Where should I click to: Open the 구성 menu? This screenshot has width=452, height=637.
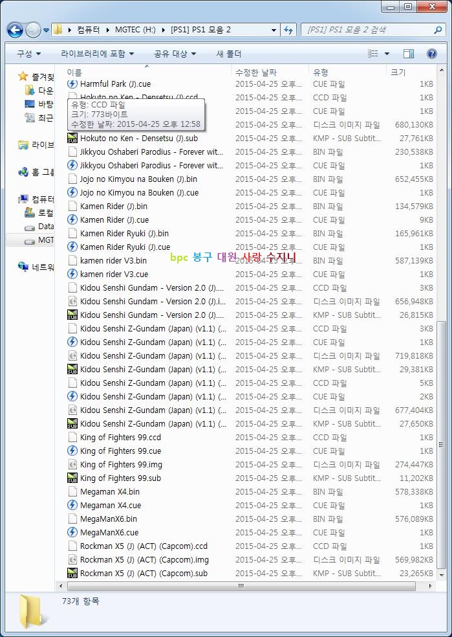point(29,54)
